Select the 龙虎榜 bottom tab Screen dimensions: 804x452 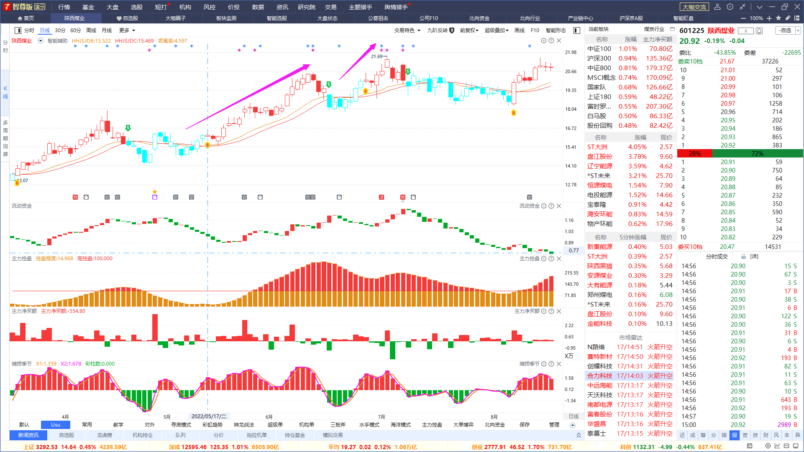(105, 435)
